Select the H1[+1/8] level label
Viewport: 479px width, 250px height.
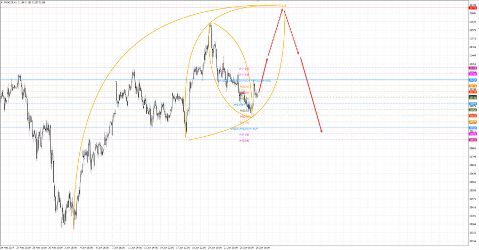click(244, 74)
